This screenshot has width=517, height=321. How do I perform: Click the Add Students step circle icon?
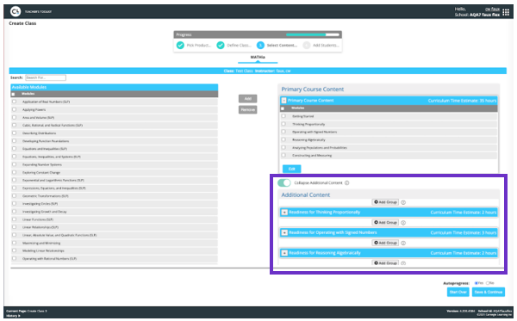306,45
